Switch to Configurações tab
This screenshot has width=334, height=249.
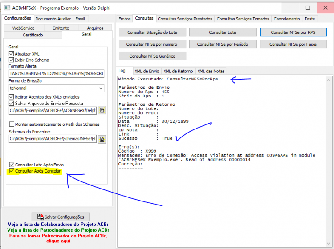[x=18, y=18]
